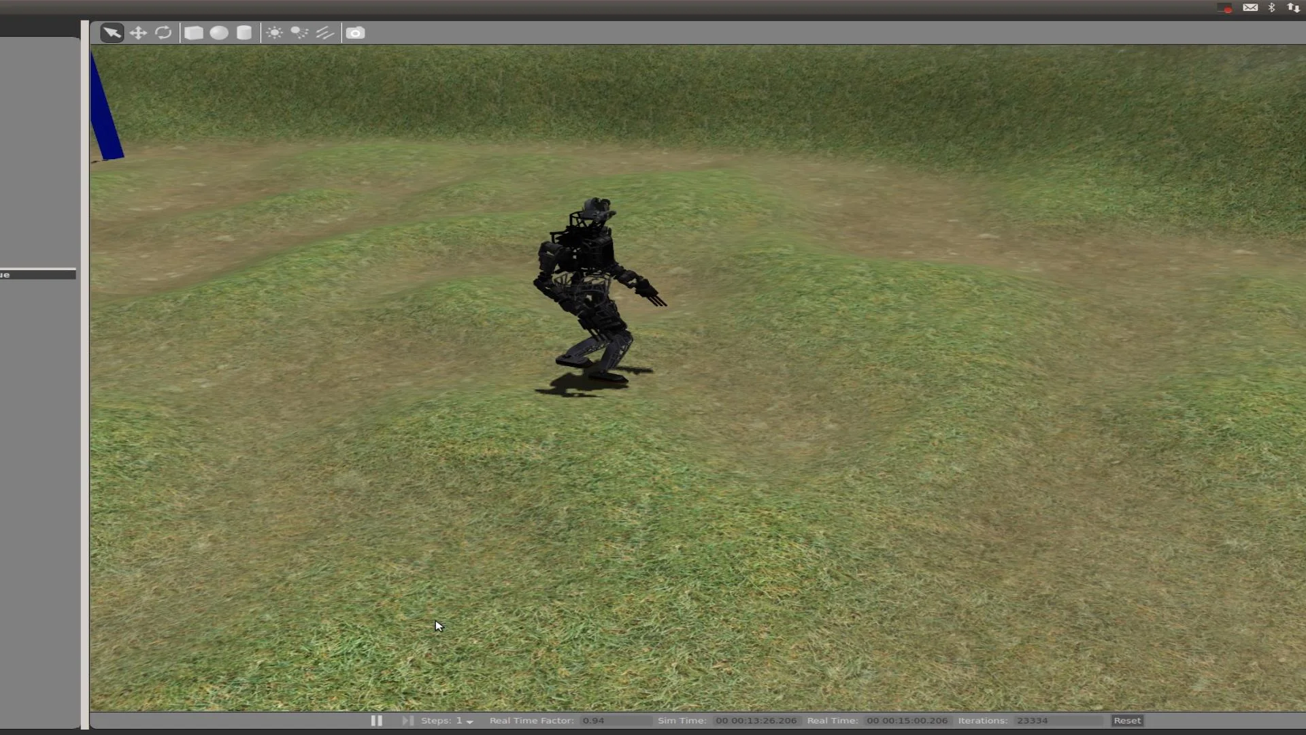
Task: Insert a sphere shape
Action: tap(219, 33)
